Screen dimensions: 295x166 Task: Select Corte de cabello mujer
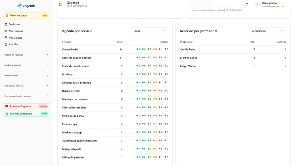[115, 66]
